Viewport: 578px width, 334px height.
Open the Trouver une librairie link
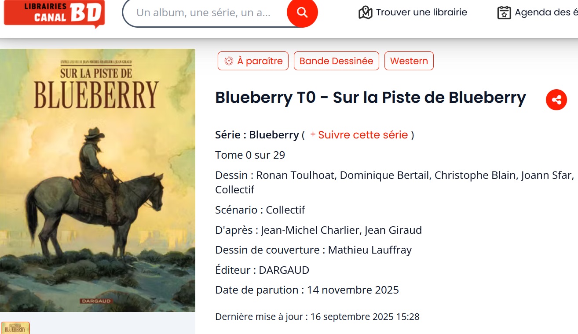pyautogui.click(x=421, y=12)
